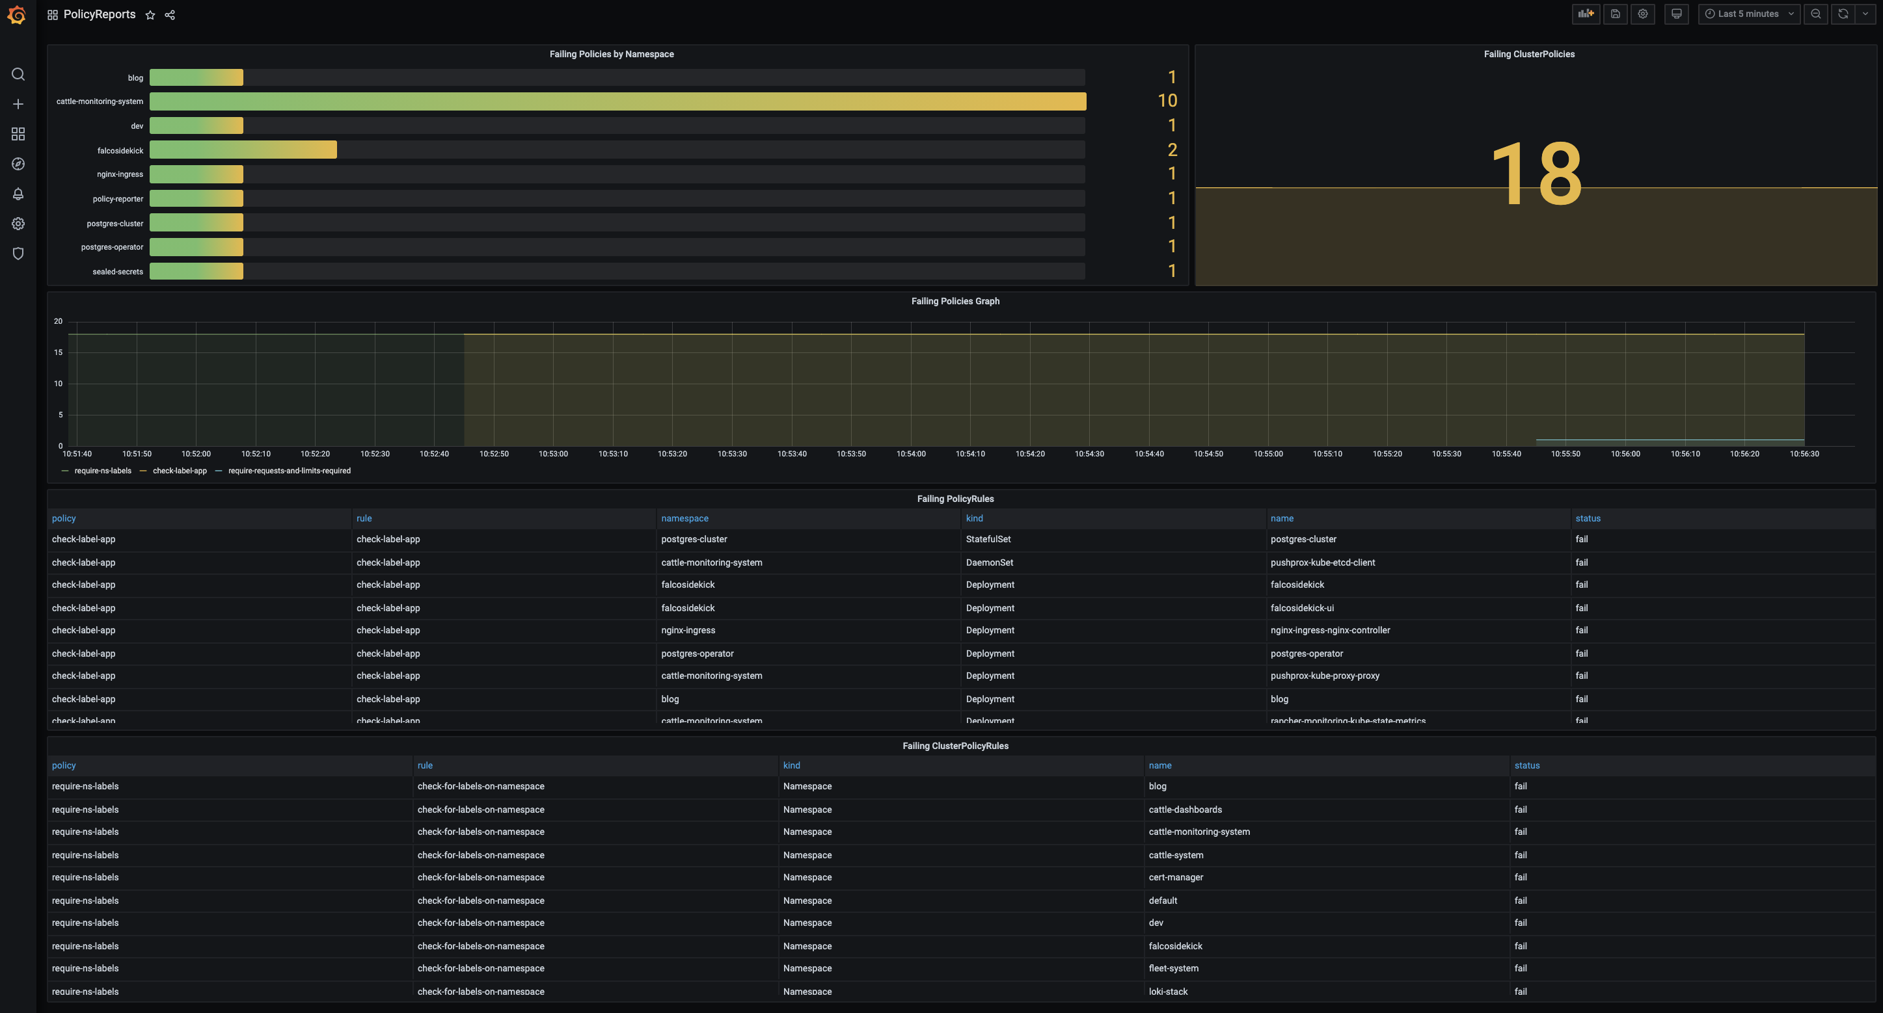Image resolution: width=1883 pixels, height=1013 pixels.
Task: Expand the refresh interval dropdown arrow
Action: pyautogui.click(x=1865, y=14)
